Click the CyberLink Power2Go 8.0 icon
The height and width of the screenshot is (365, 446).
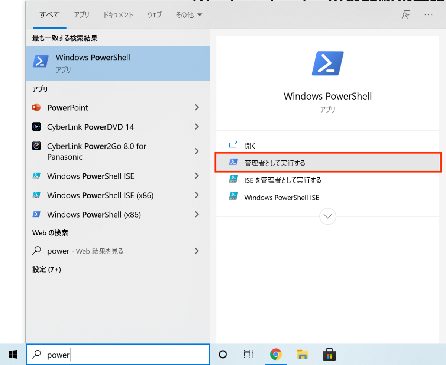(36, 146)
